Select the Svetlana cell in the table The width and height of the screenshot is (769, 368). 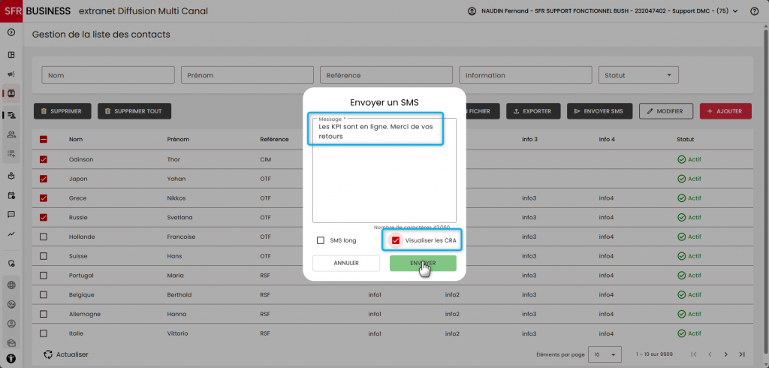click(180, 217)
